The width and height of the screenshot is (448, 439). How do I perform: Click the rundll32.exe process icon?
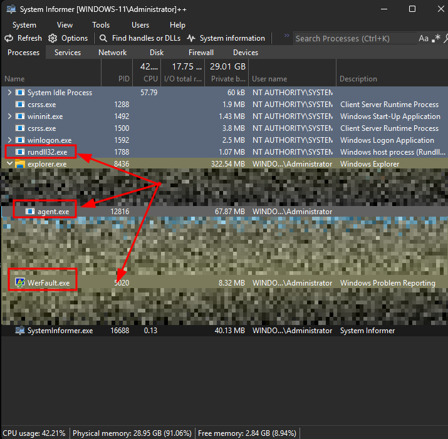pos(20,152)
